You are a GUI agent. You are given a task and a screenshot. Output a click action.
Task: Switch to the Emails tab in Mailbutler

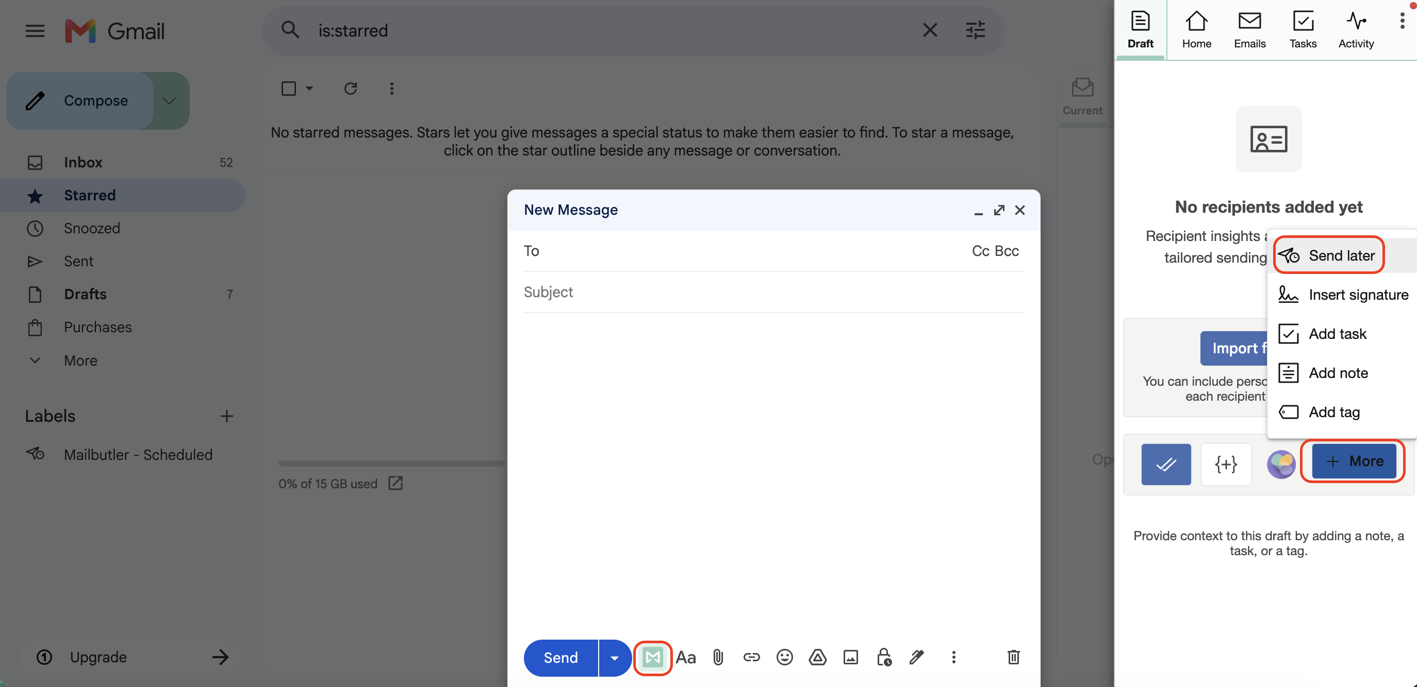tap(1249, 30)
